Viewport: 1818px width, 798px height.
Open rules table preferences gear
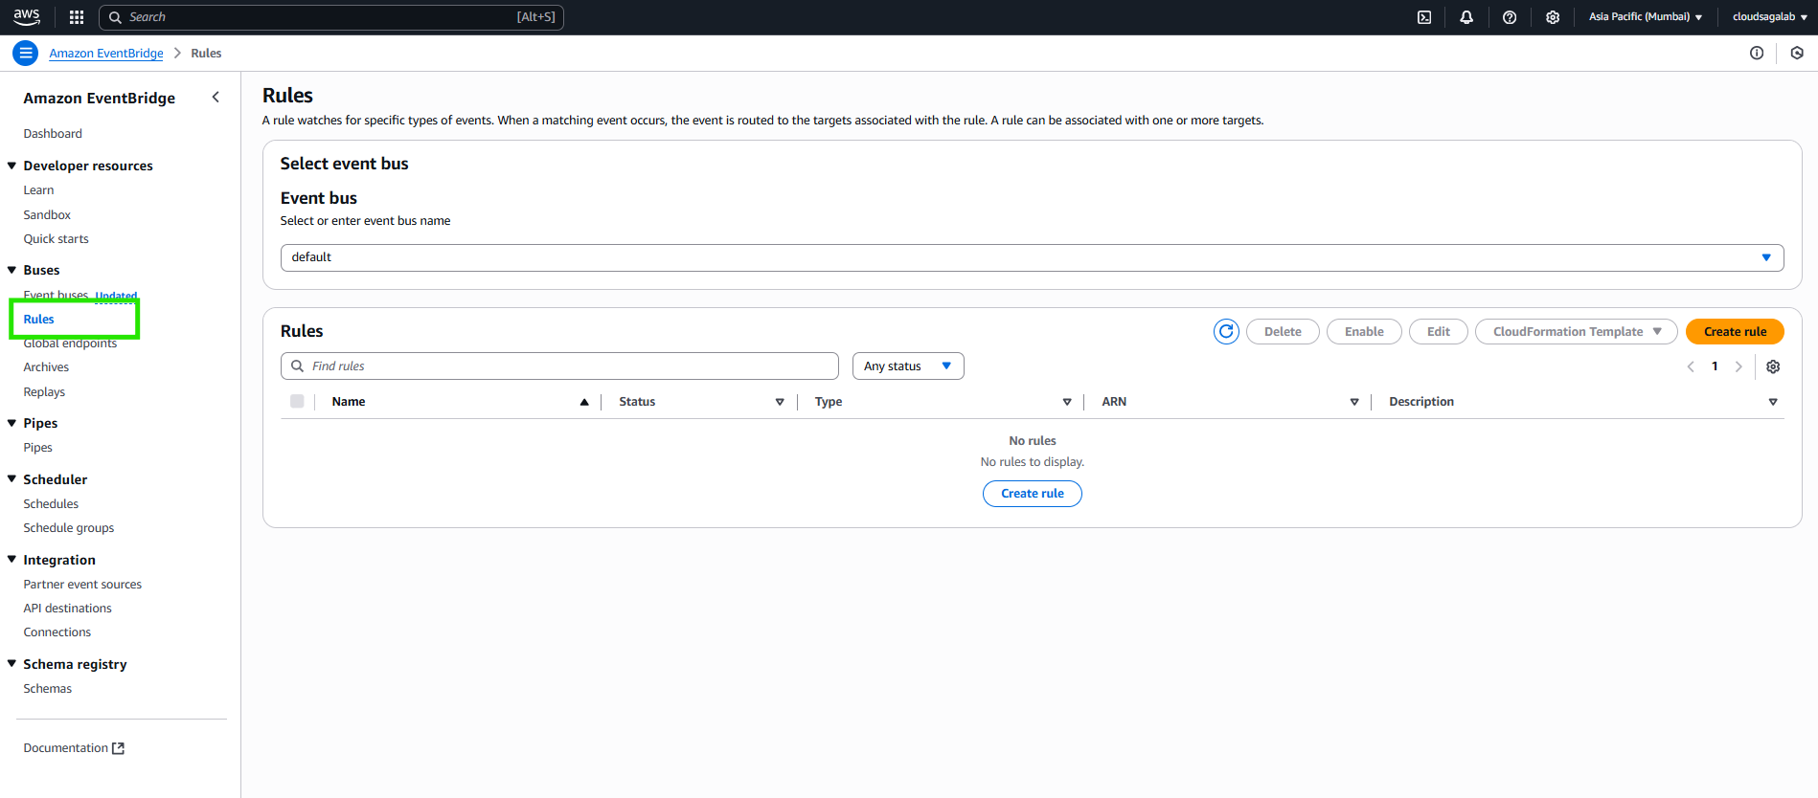1773,366
